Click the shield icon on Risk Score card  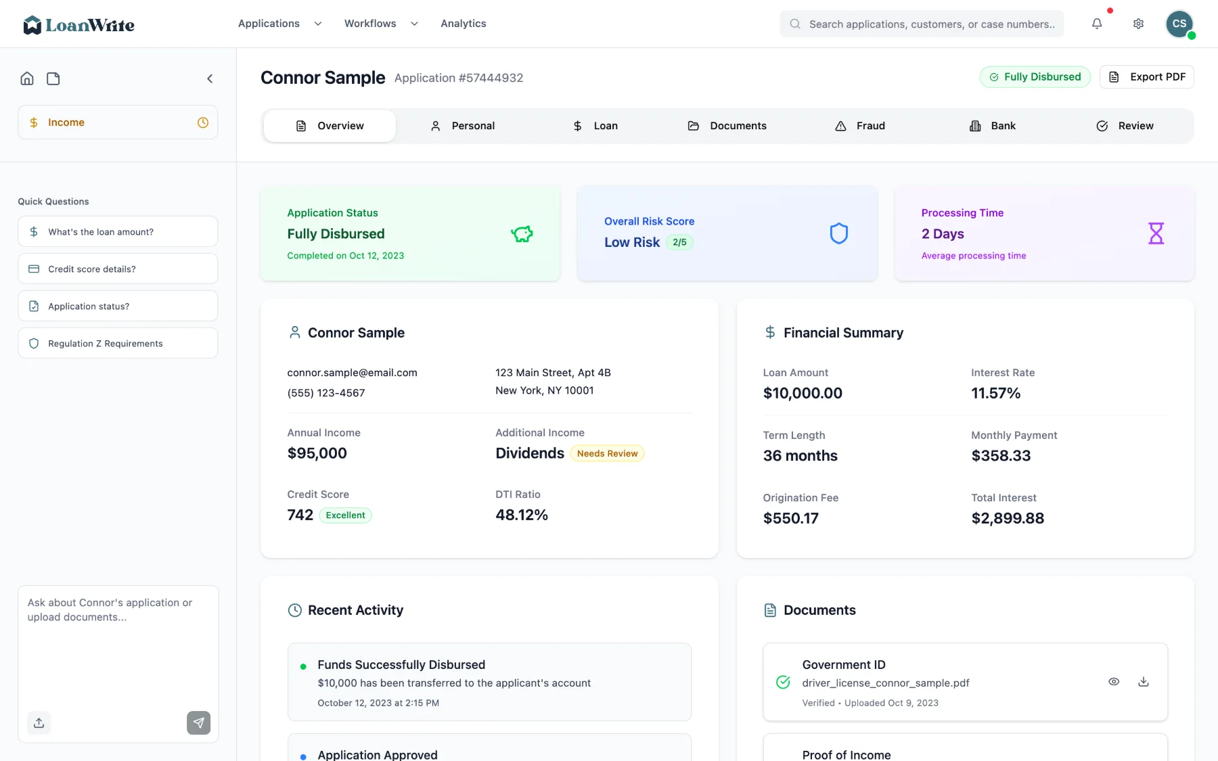tap(839, 233)
